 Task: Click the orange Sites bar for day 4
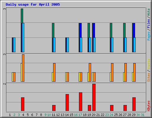[x=23, y=68]
